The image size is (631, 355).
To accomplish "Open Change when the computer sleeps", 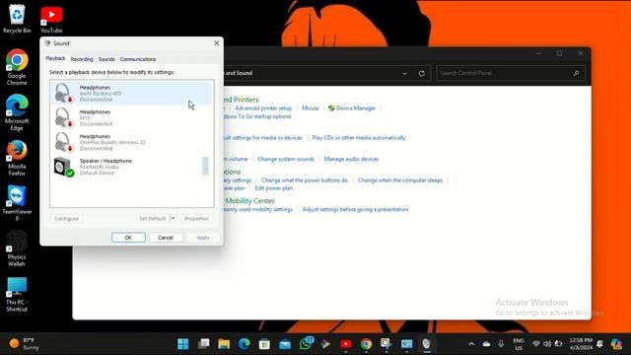I will [400, 180].
